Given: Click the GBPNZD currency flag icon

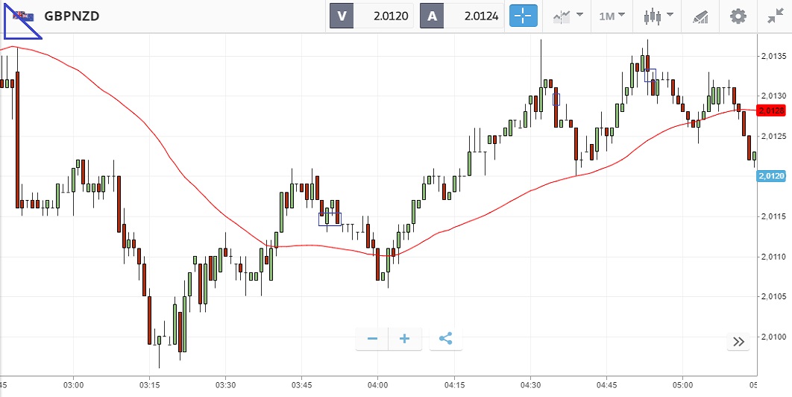Looking at the screenshot, I should (23, 16).
